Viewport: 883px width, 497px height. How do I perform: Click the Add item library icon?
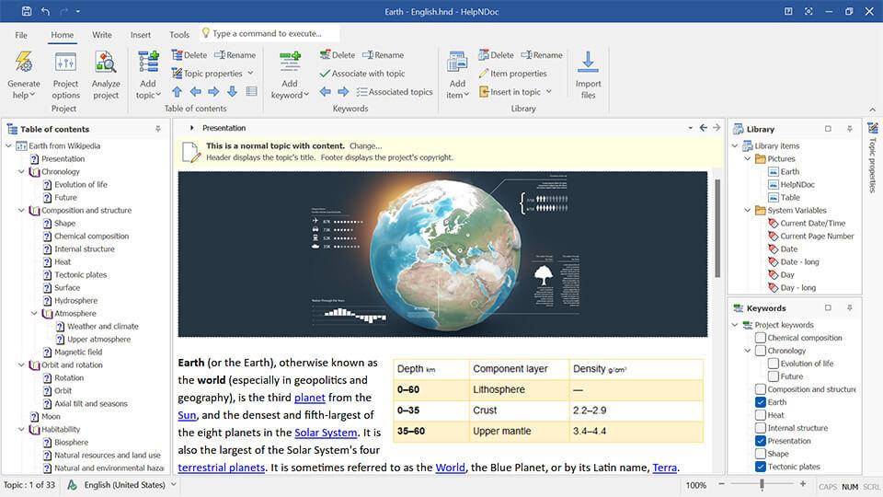(x=457, y=64)
